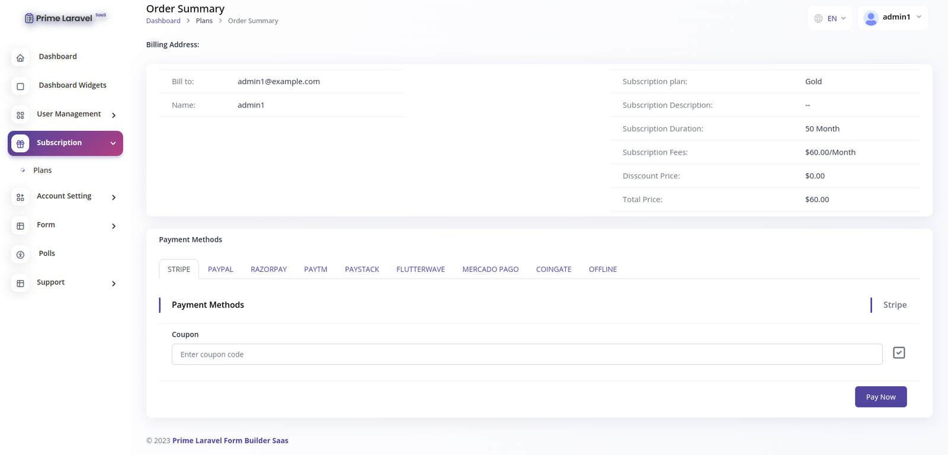This screenshot has height=455, width=948.
Task: Click the Account Setting icon
Action: tap(20, 197)
